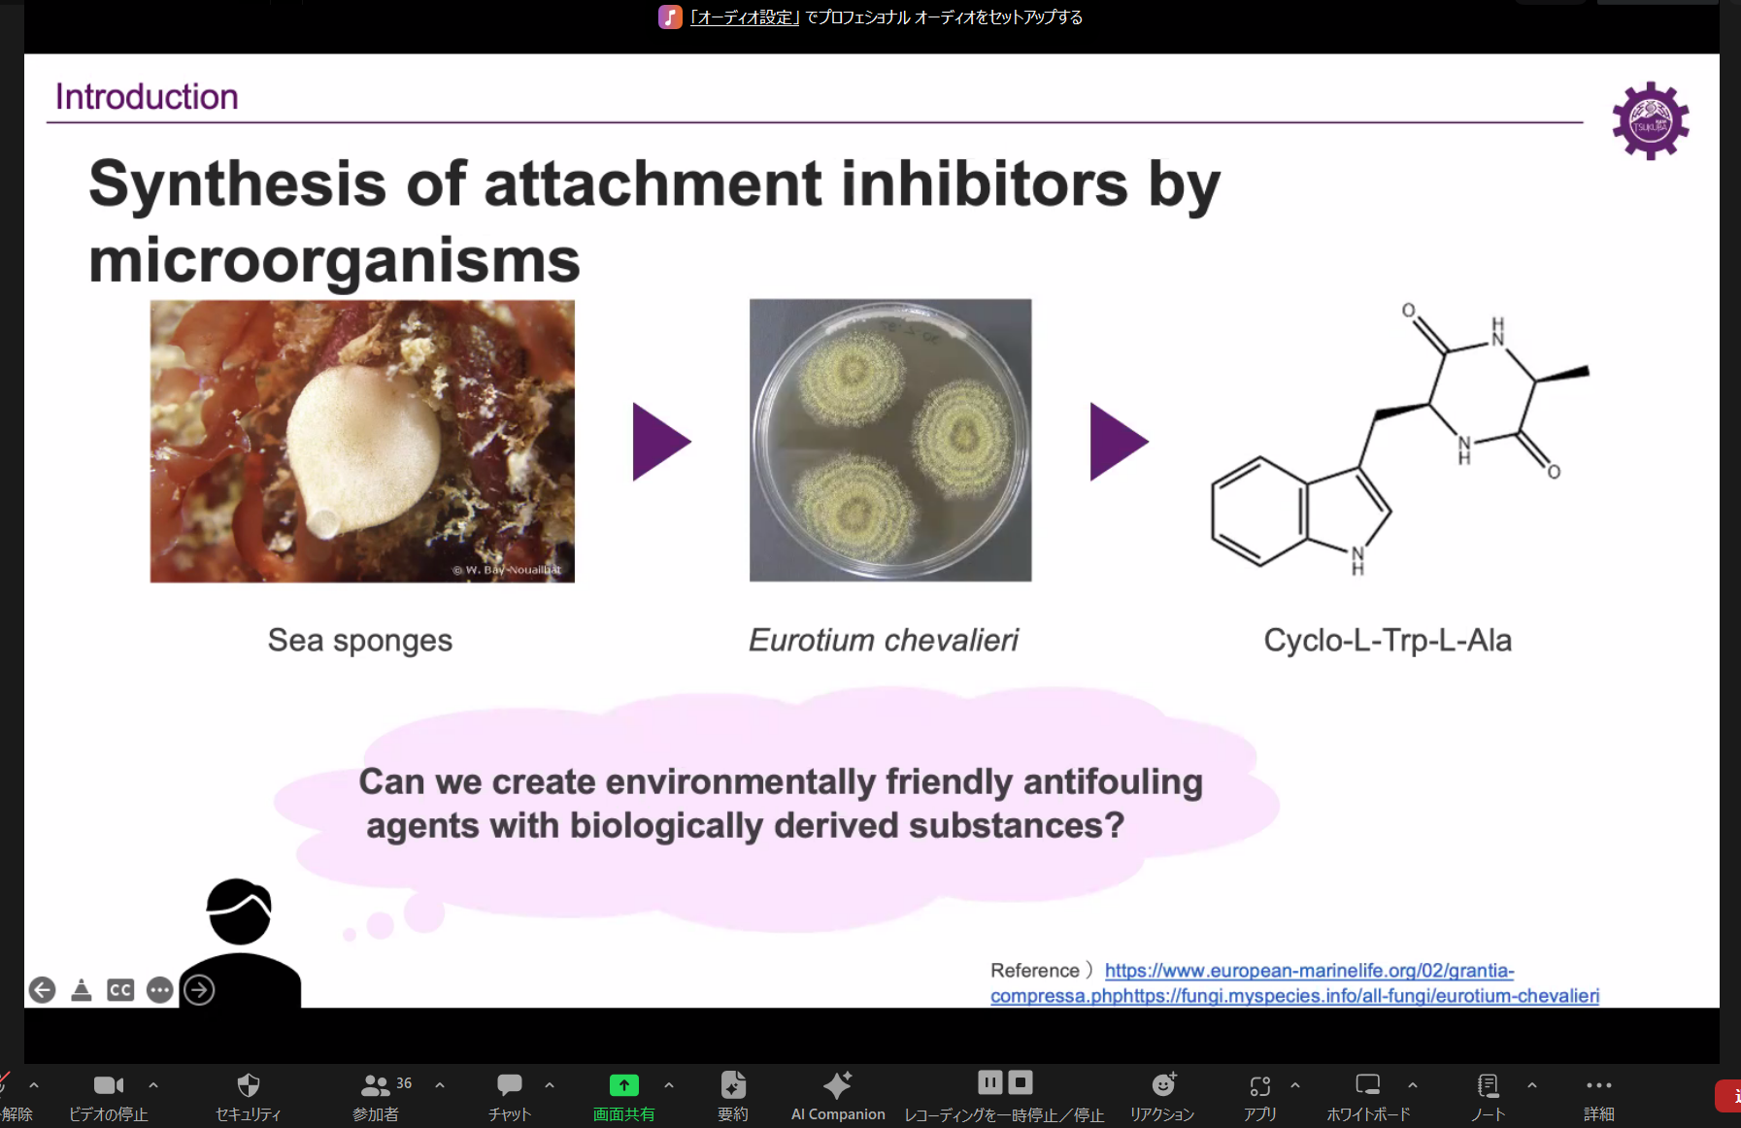The width and height of the screenshot is (1741, 1128).
Task: Expand the video options arrow beside ビデオの停止
Action: tap(153, 1085)
